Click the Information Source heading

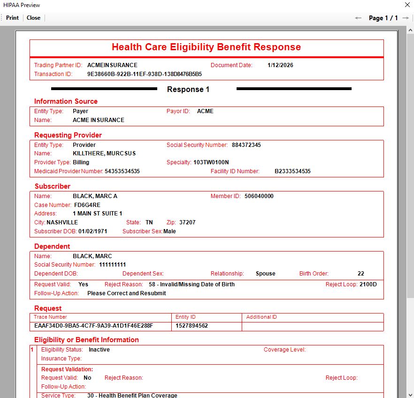click(66, 101)
